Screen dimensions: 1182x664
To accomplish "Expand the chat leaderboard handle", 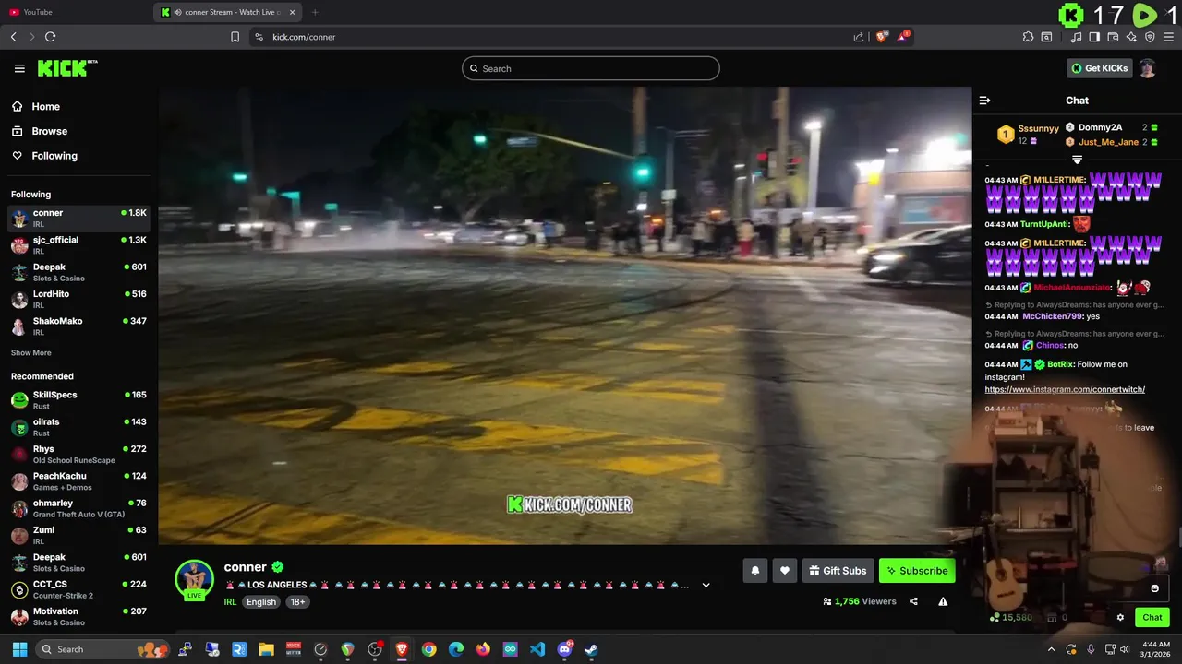I will click(1077, 160).
